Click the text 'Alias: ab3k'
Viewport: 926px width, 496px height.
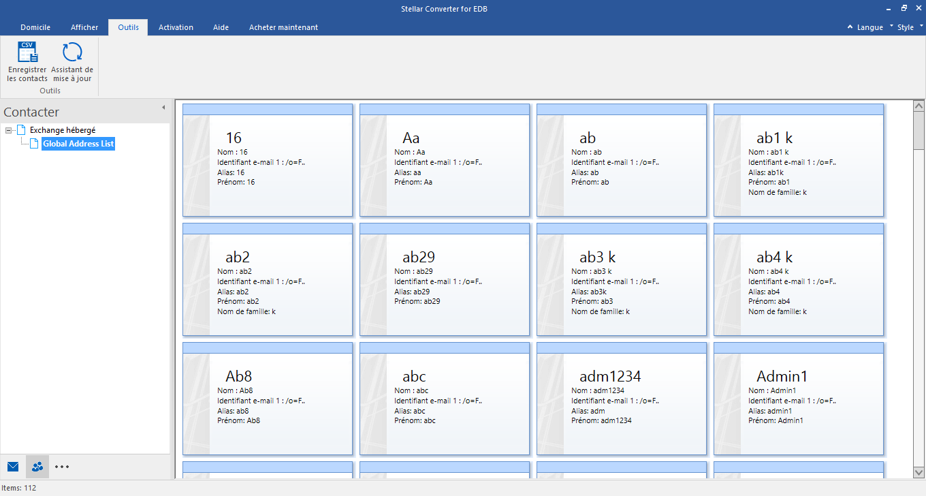[590, 292]
